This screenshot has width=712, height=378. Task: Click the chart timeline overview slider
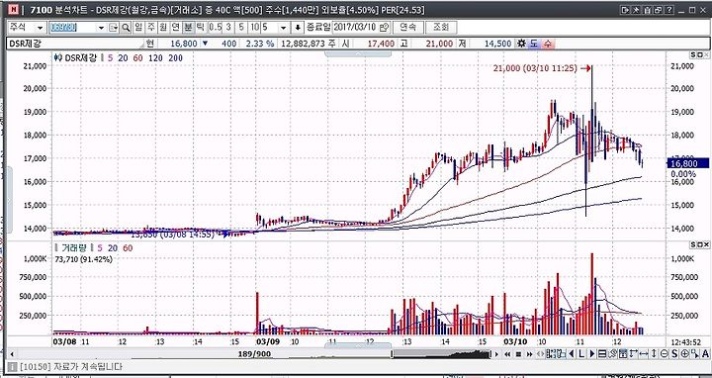coord(441,354)
